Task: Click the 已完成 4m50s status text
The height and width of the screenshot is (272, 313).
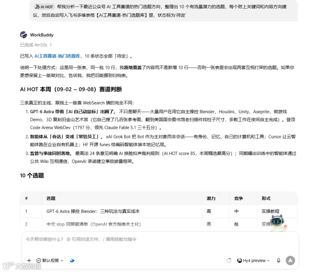Action: 33,45
